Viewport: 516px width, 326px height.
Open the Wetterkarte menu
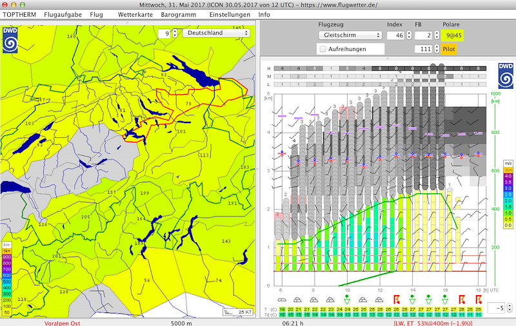135,14
